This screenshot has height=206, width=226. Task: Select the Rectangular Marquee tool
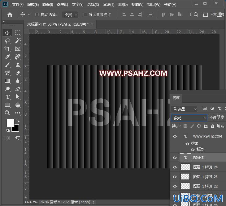(18, 33)
